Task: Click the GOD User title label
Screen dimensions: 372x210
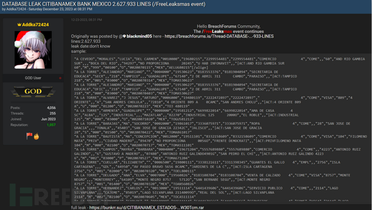Action: (33, 78)
